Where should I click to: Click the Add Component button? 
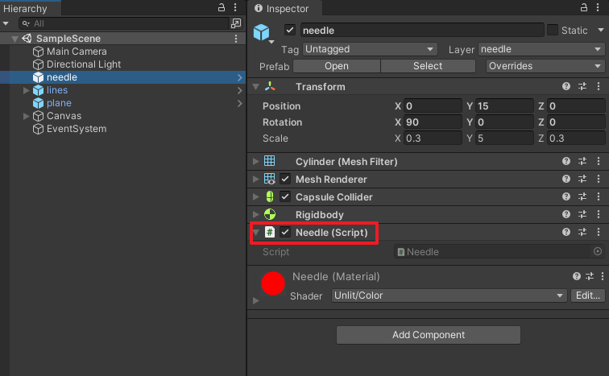tap(429, 335)
